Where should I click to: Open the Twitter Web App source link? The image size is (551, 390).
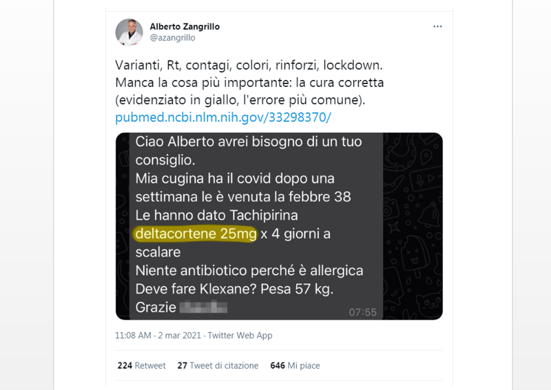[240, 336]
